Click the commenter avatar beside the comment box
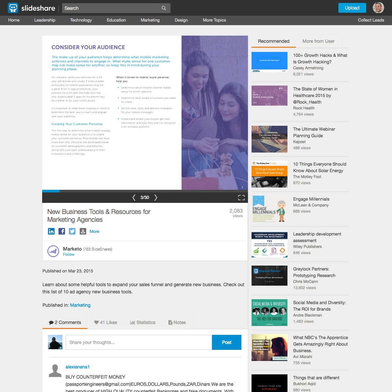The width and height of the screenshot is (392, 392). coord(55,342)
